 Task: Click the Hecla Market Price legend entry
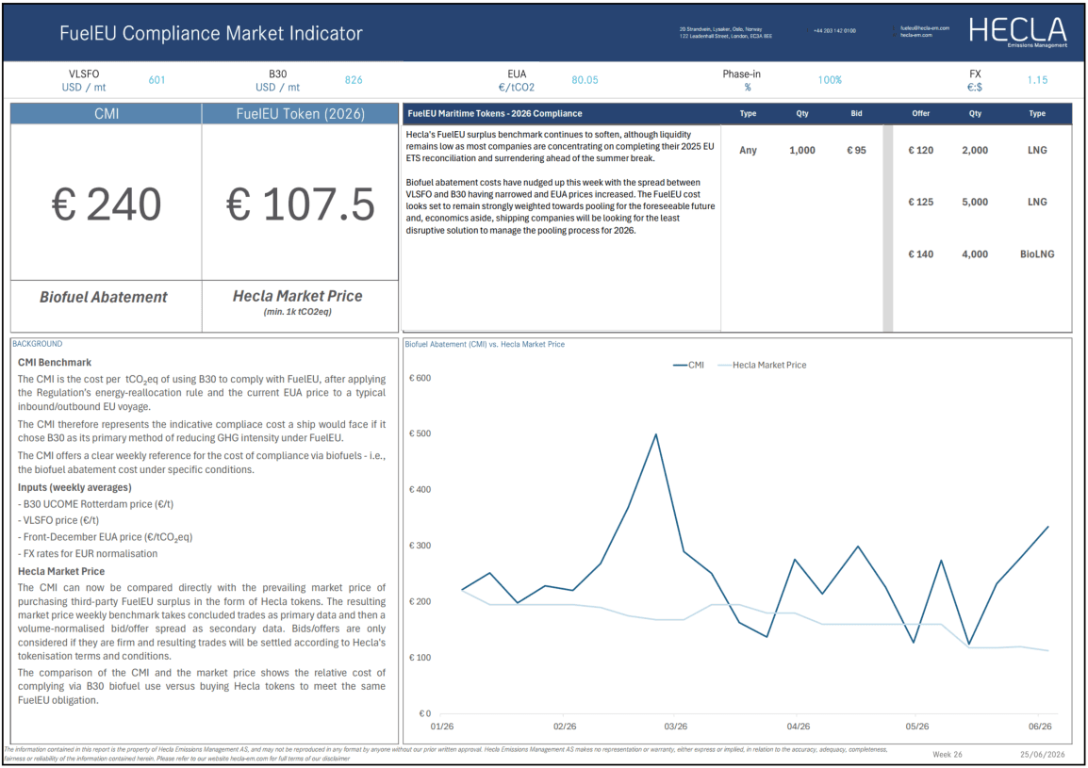tap(762, 365)
